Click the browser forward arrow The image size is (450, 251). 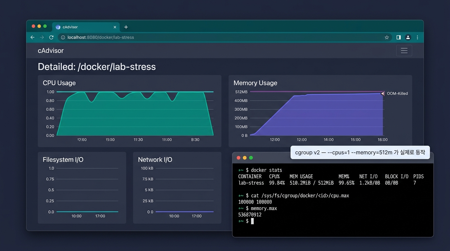42,37
